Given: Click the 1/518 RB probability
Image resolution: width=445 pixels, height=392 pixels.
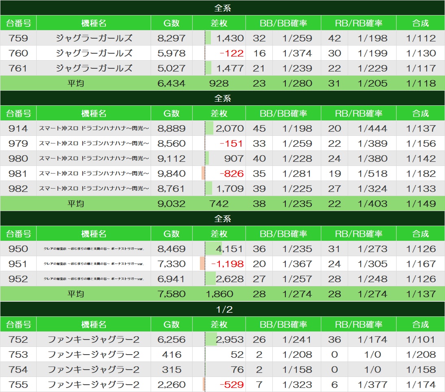Looking at the screenshot, I should [373, 174].
